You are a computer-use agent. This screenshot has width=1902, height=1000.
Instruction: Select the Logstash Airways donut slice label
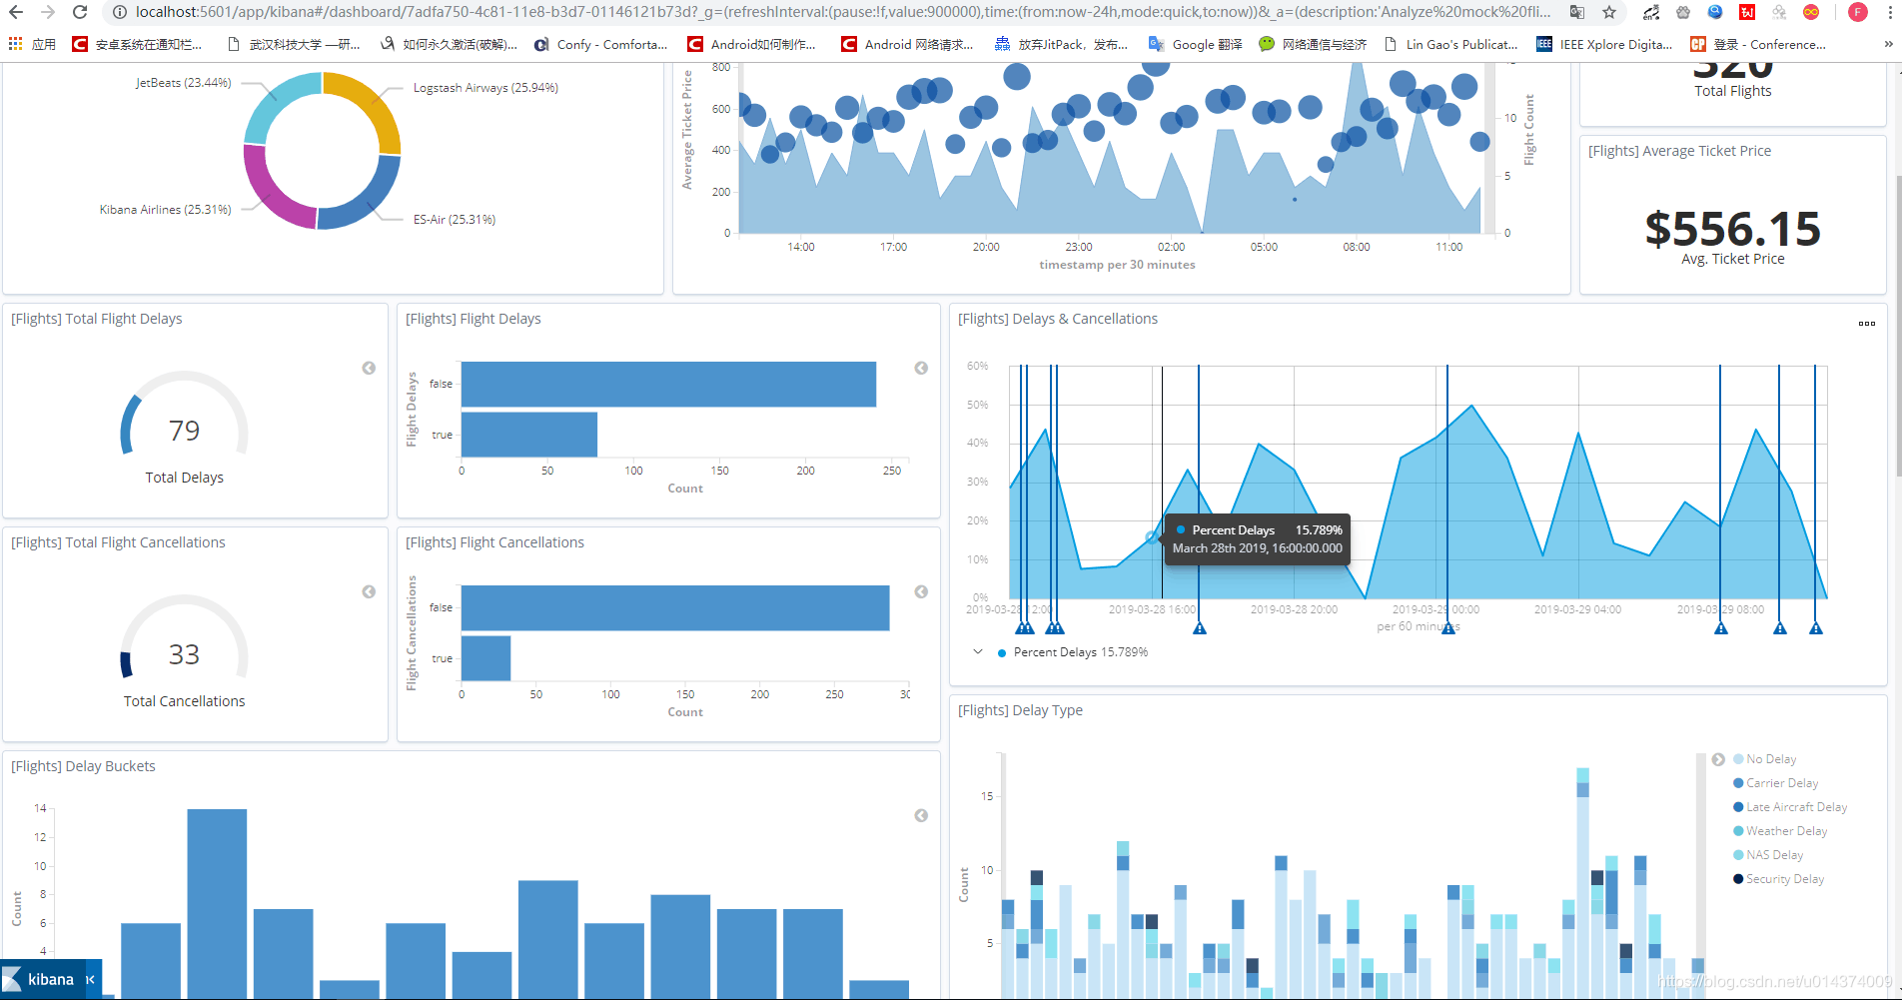point(485,88)
